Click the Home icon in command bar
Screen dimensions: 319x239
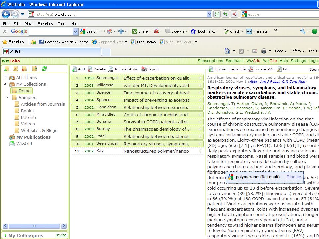click(227, 51)
